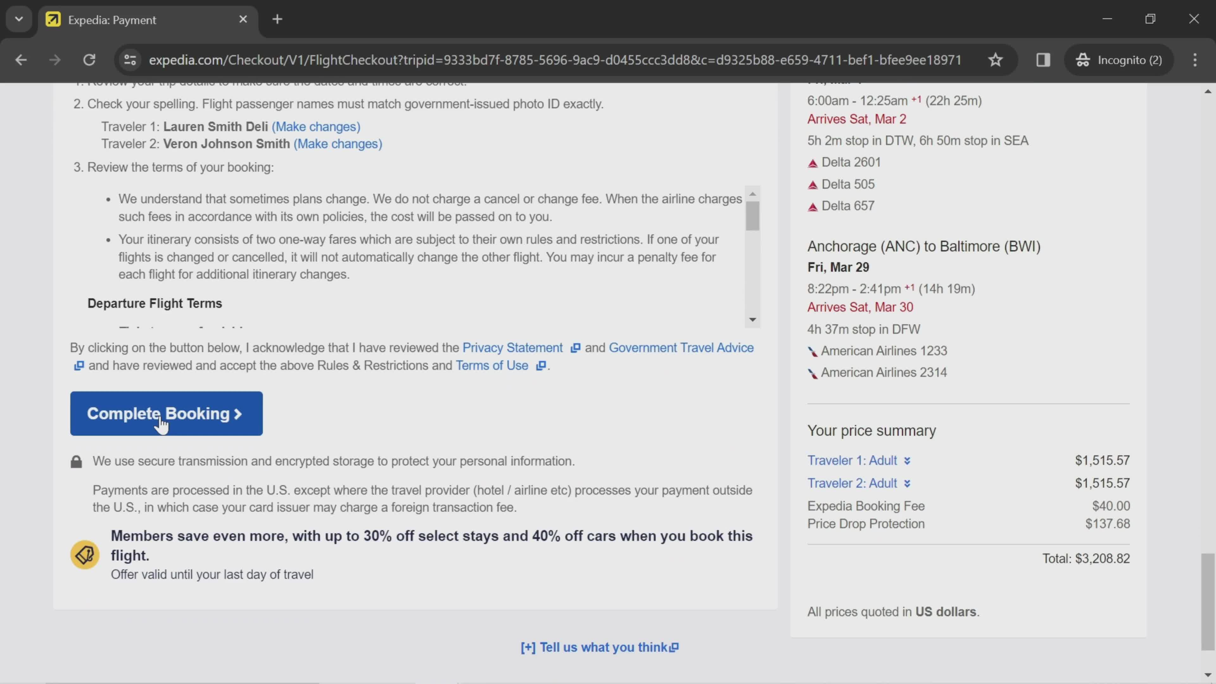Click the Incognito mode icon in toolbar
Screen dimensions: 1216x684
tap(1084, 59)
